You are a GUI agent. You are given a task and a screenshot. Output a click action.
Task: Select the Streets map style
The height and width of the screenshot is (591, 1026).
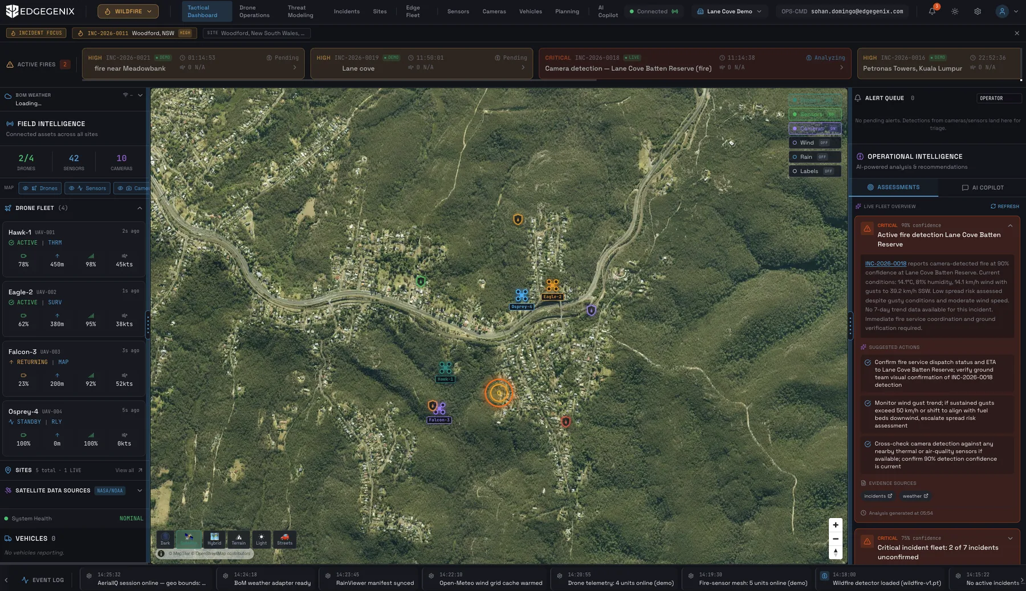pos(284,539)
